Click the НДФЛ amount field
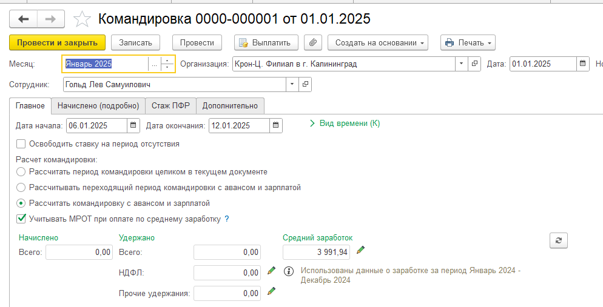Viewport: 603px width, 307px height. (x=227, y=273)
